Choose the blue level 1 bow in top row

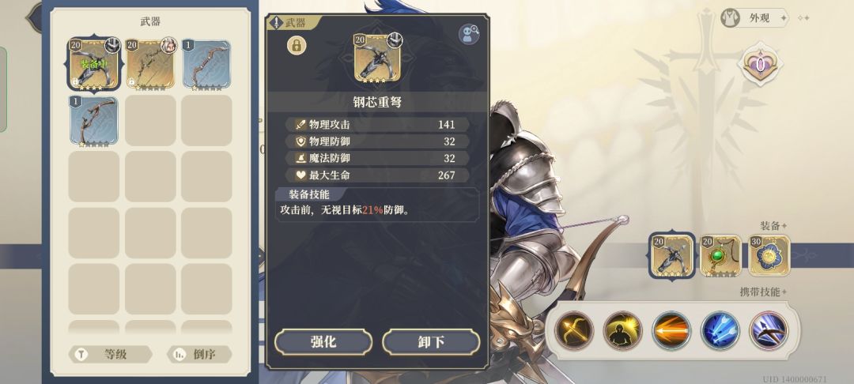click(207, 64)
